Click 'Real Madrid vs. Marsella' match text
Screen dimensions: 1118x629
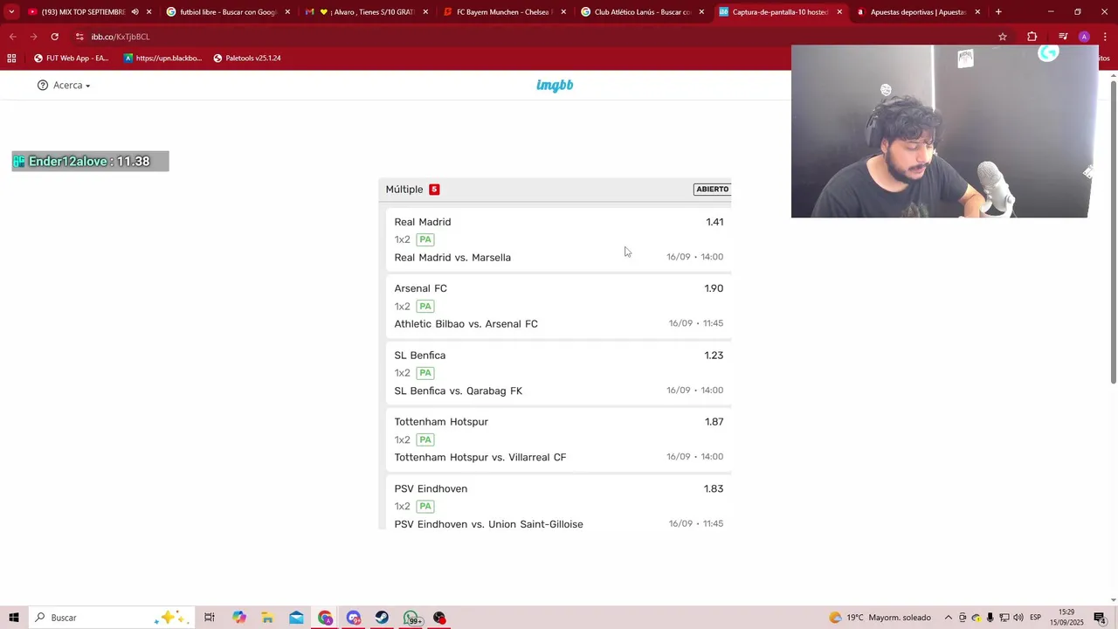[x=452, y=258]
